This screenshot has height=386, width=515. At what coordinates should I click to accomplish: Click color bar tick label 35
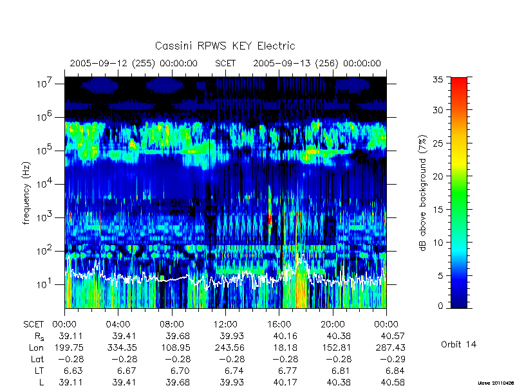[x=438, y=80]
